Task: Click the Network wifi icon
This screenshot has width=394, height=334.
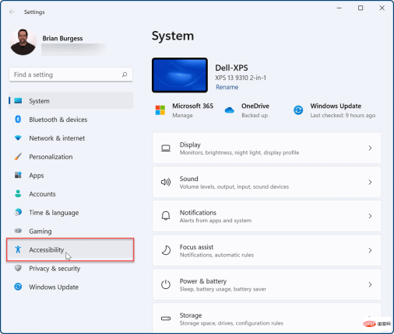Action: [x=18, y=138]
